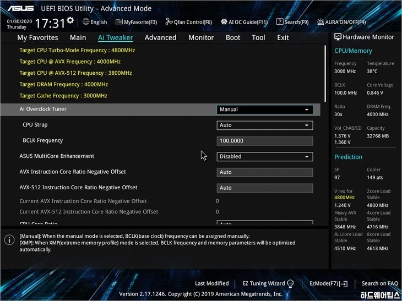Screen dimensions: 402x301
Task: Click the MyFavorite list icon
Action: tap(119, 22)
